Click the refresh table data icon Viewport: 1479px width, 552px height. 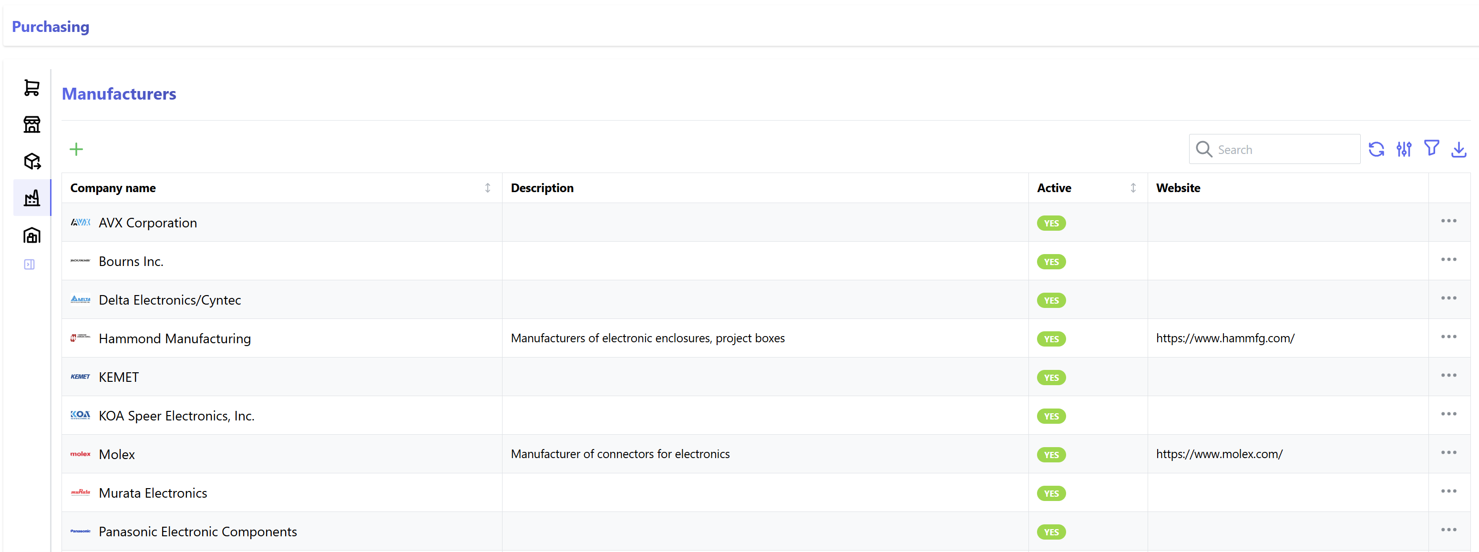coord(1376,149)
